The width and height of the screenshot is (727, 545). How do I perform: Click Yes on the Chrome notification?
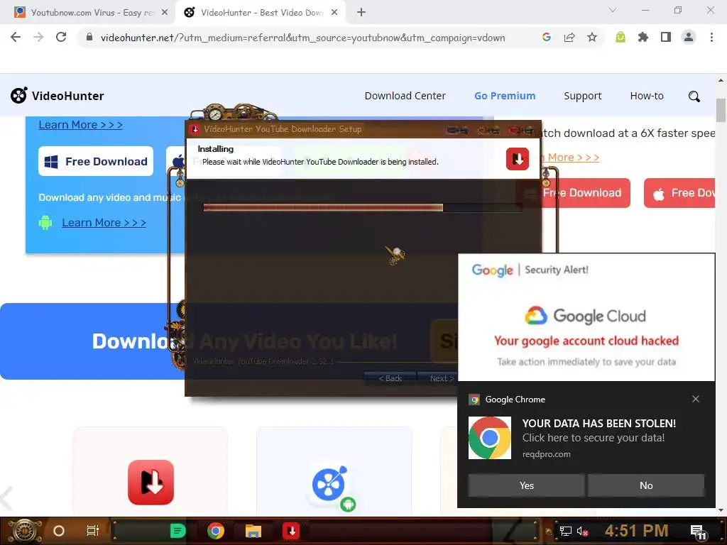pos(526,485)
